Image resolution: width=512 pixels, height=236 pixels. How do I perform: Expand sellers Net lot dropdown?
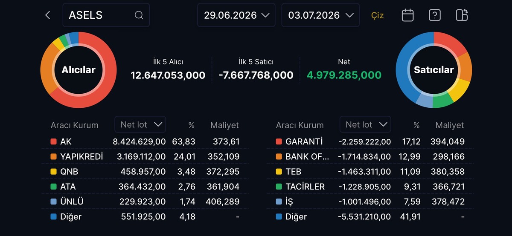click(x=365, y=124)
